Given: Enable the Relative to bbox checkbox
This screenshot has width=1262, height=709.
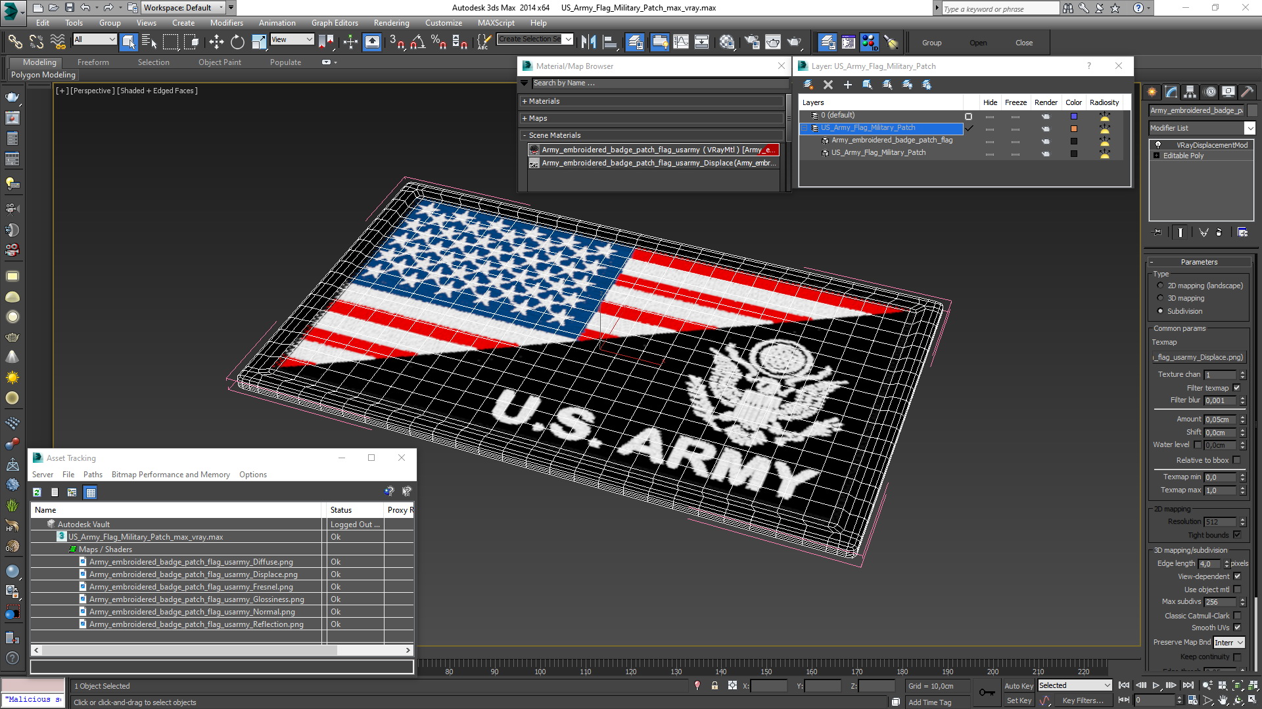Looking at the screenshot, I should [x=1236, y=460].
